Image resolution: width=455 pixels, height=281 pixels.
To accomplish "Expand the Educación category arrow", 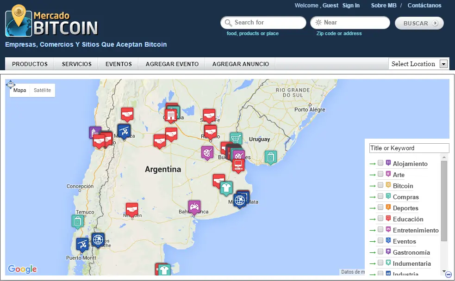I will click(373, 219).
